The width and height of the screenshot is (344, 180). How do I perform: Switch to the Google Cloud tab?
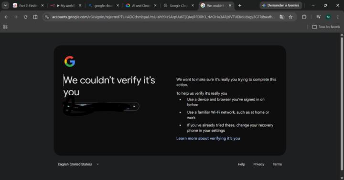(179, 5)
